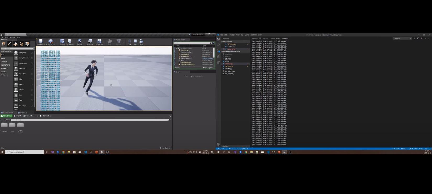This screenshot has height=194, width=432.
Task: Open the Marketplace from the toolbar
Action: 70,42
